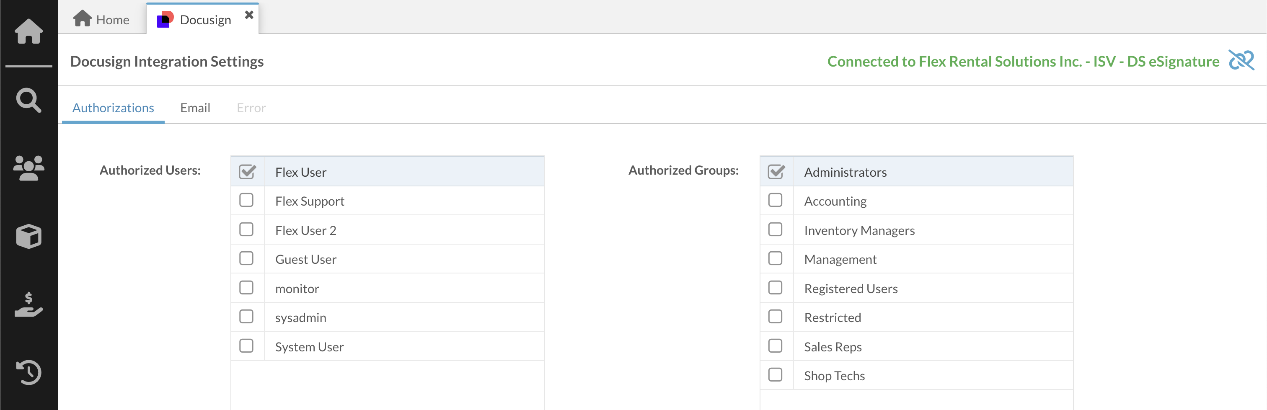Open the inventory cube icon in the sidebar
The image size is (1267, 410).
28,236
